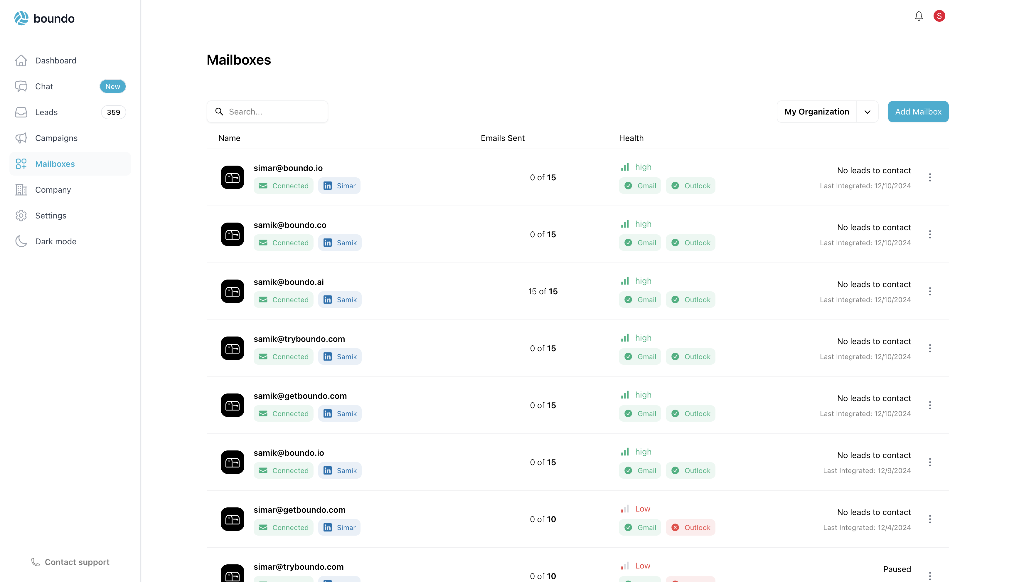Expand row options for simar@getboundo.com
Viewport: 1014px width, 582px height.
[930, 519]
